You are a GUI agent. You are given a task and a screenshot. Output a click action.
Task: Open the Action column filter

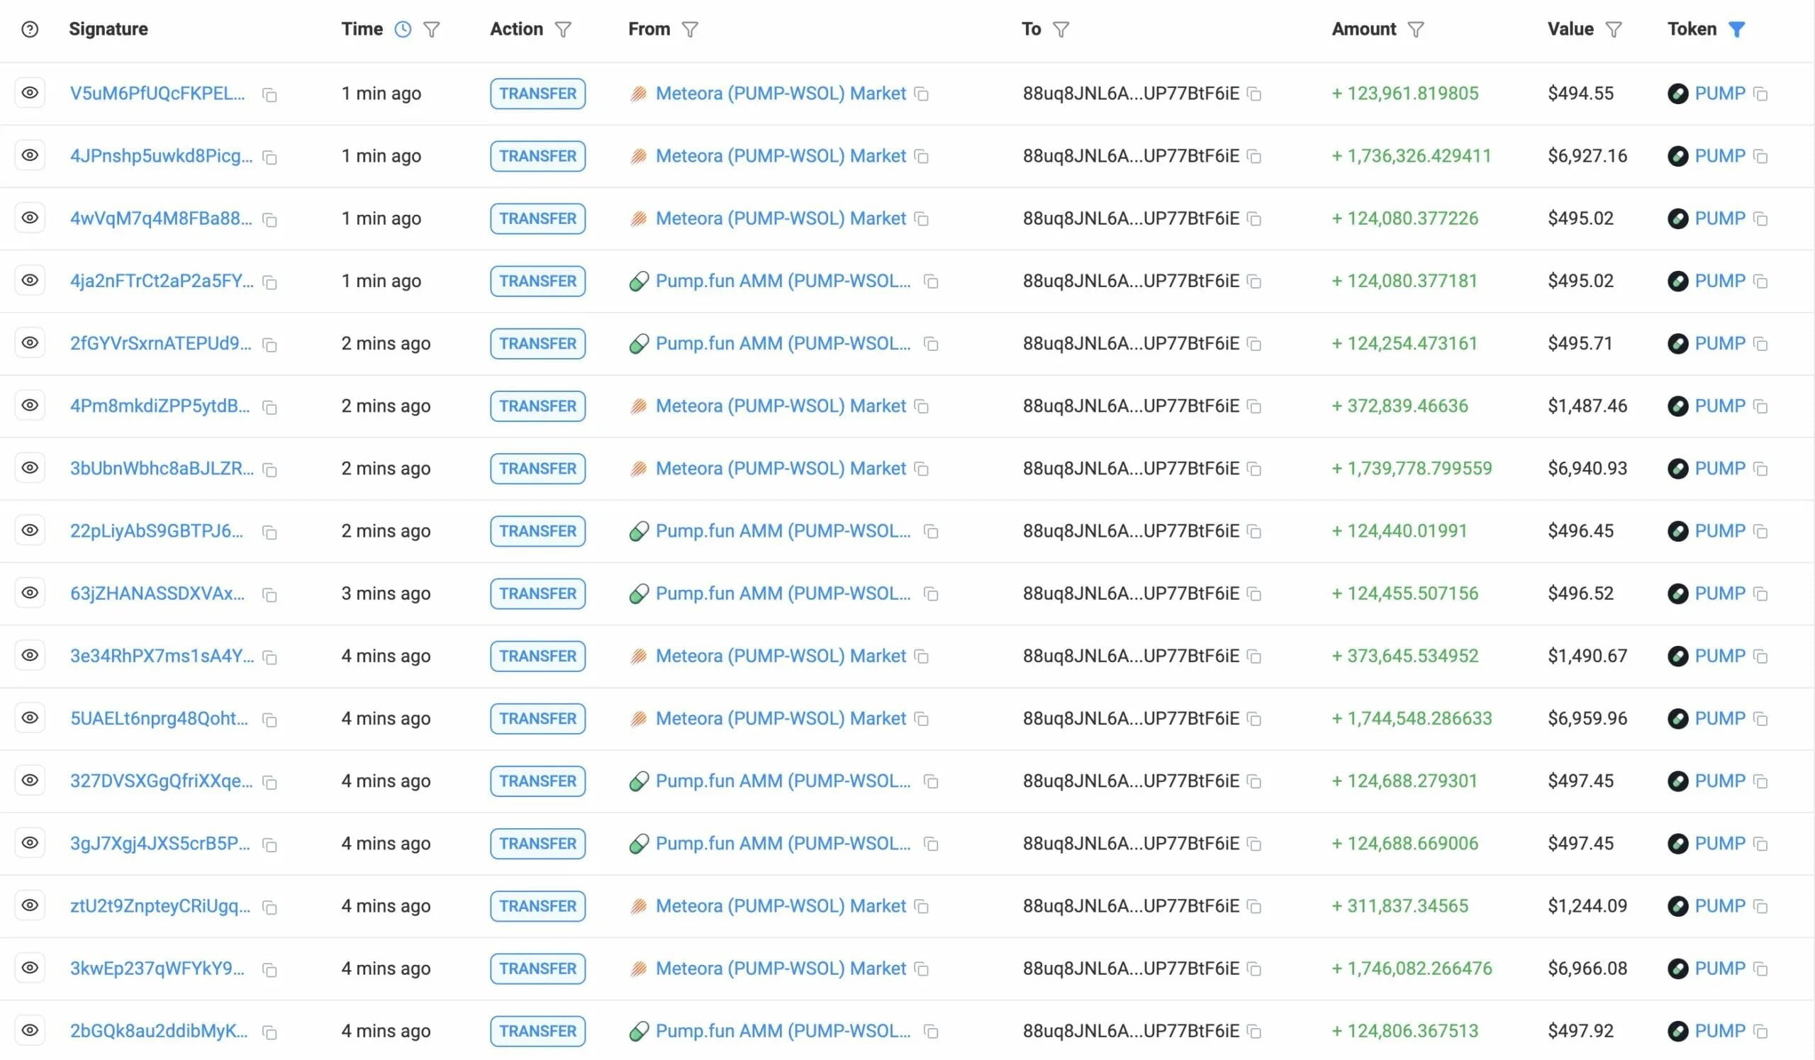click(562, 30)
